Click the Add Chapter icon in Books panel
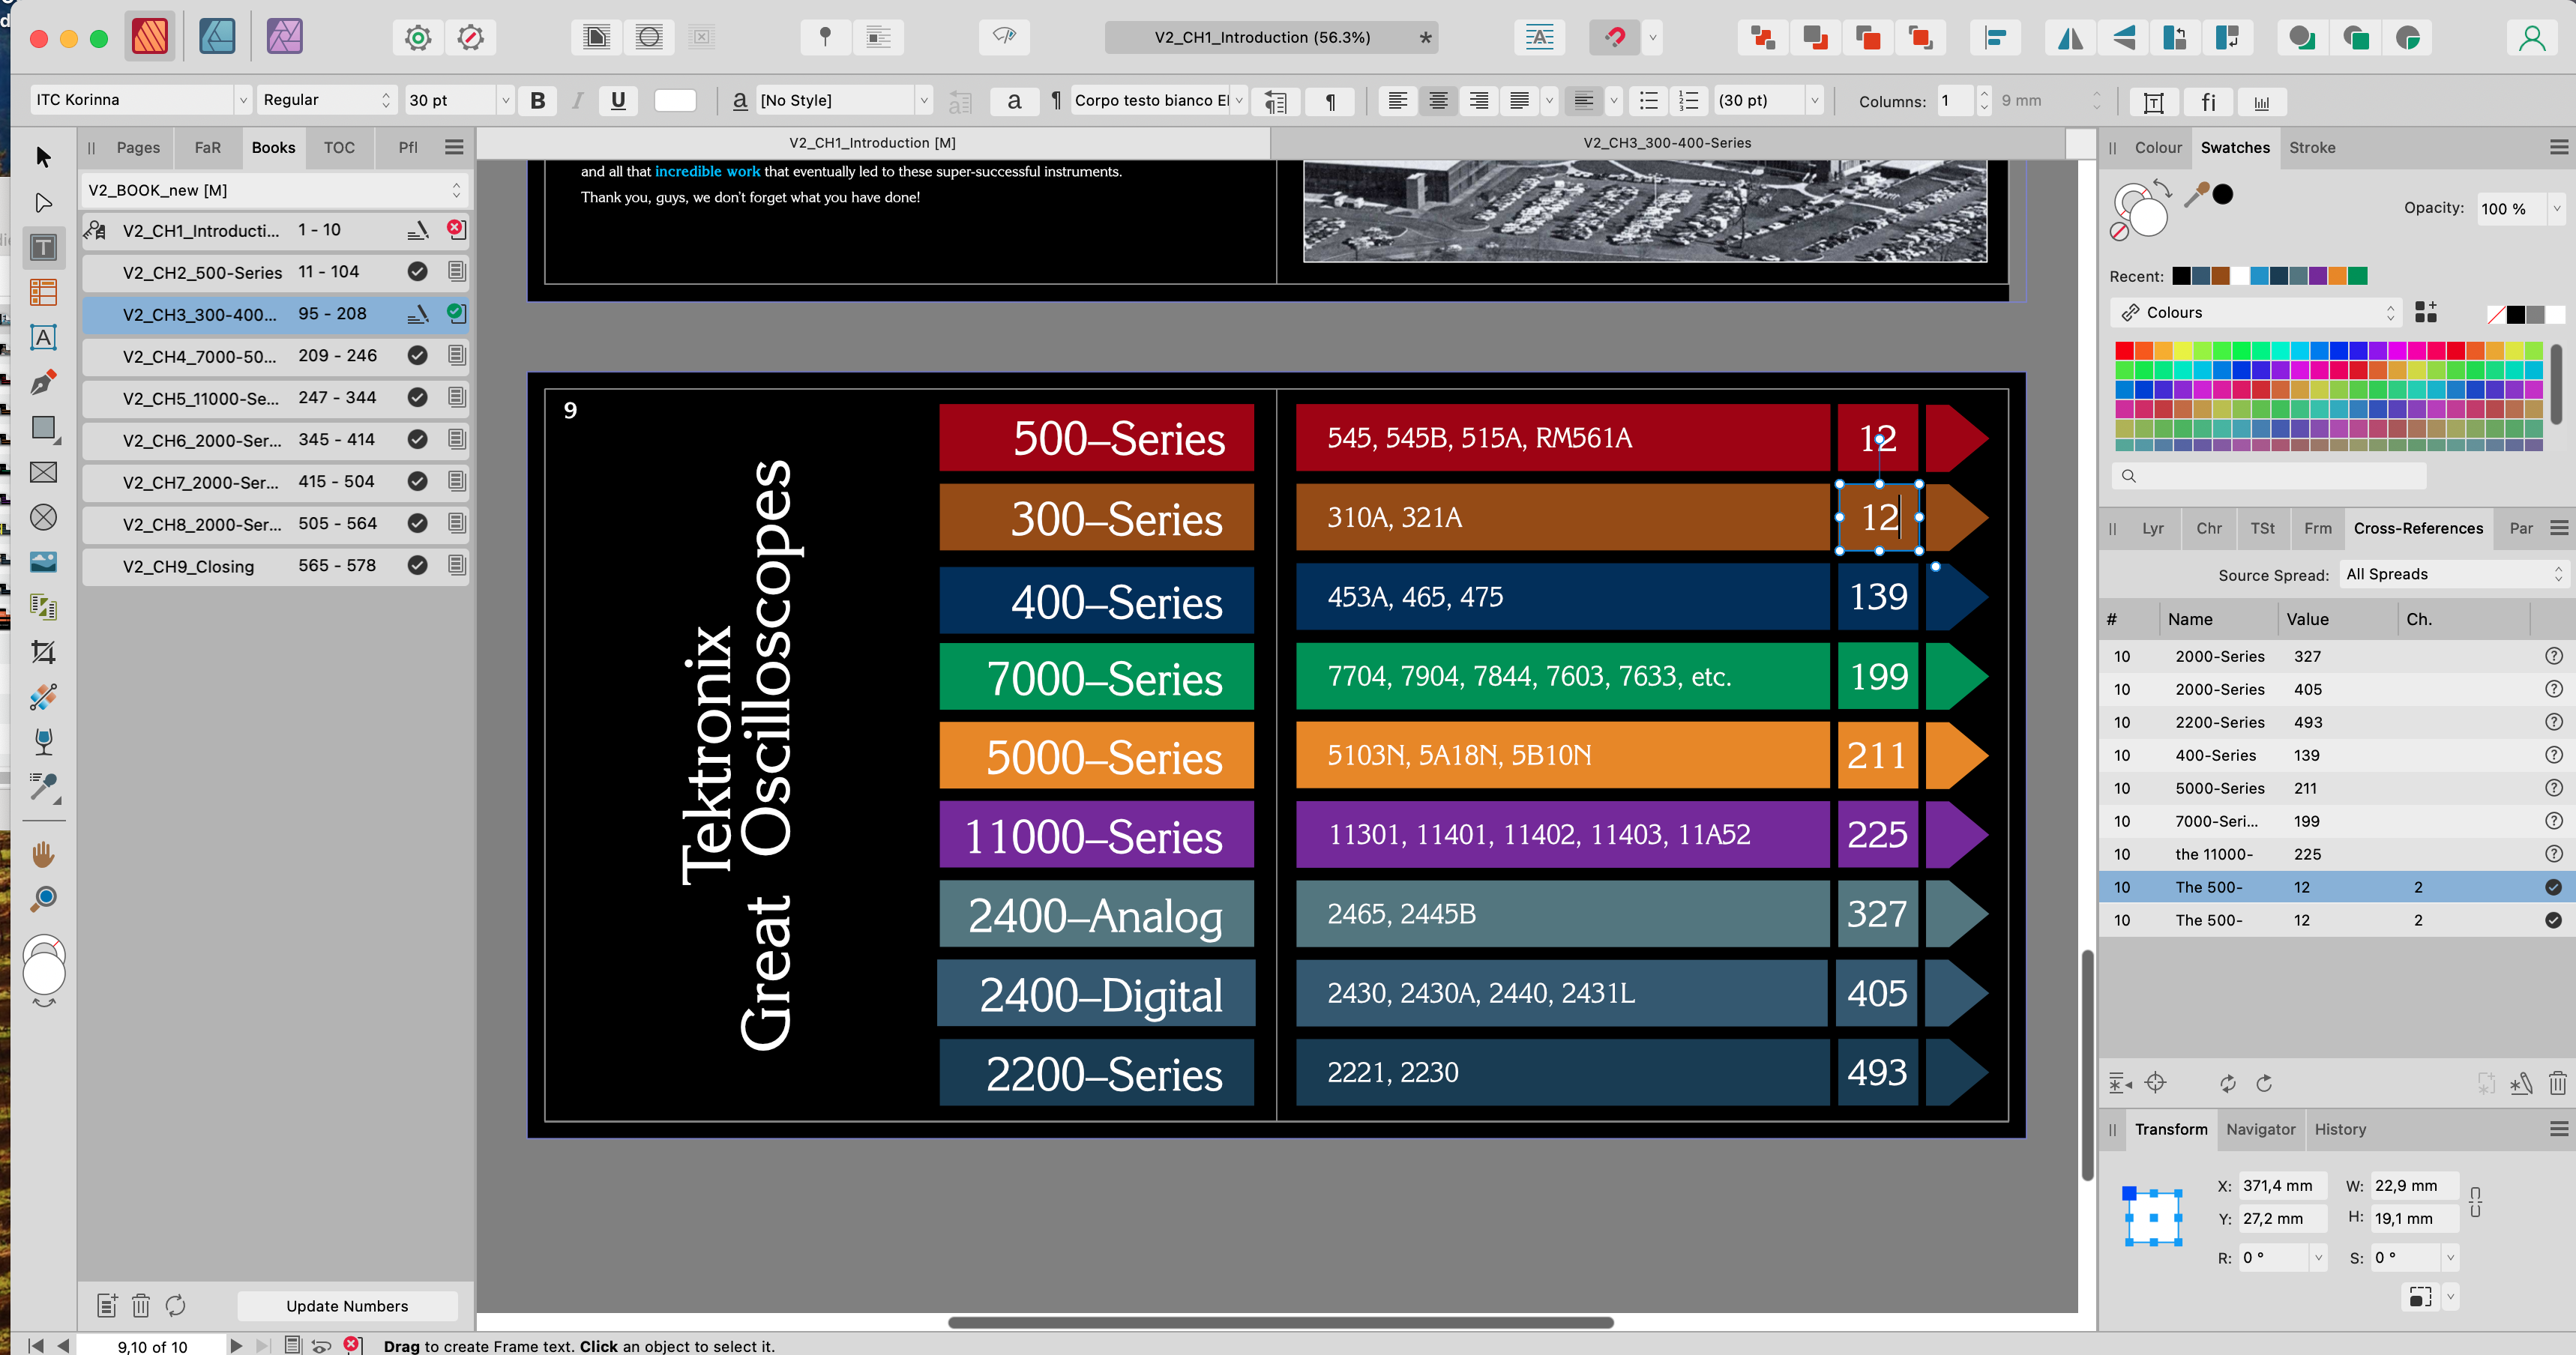This screenshot has height=1355, width=2576. 106,1305
